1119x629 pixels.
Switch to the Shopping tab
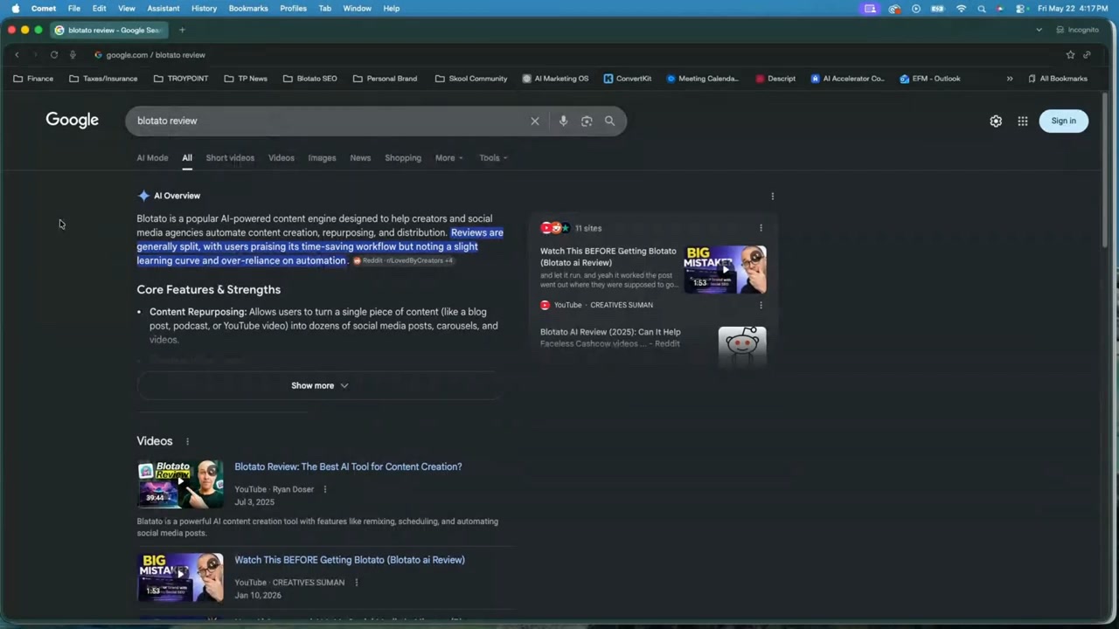pos(403,158)
